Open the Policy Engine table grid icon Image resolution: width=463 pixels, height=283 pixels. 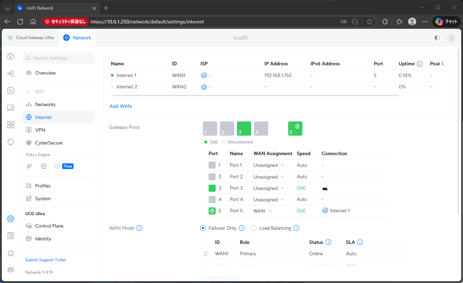pyautogui.click(x=44, y=166)
